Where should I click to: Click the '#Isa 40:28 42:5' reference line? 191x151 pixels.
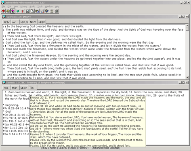16,124
